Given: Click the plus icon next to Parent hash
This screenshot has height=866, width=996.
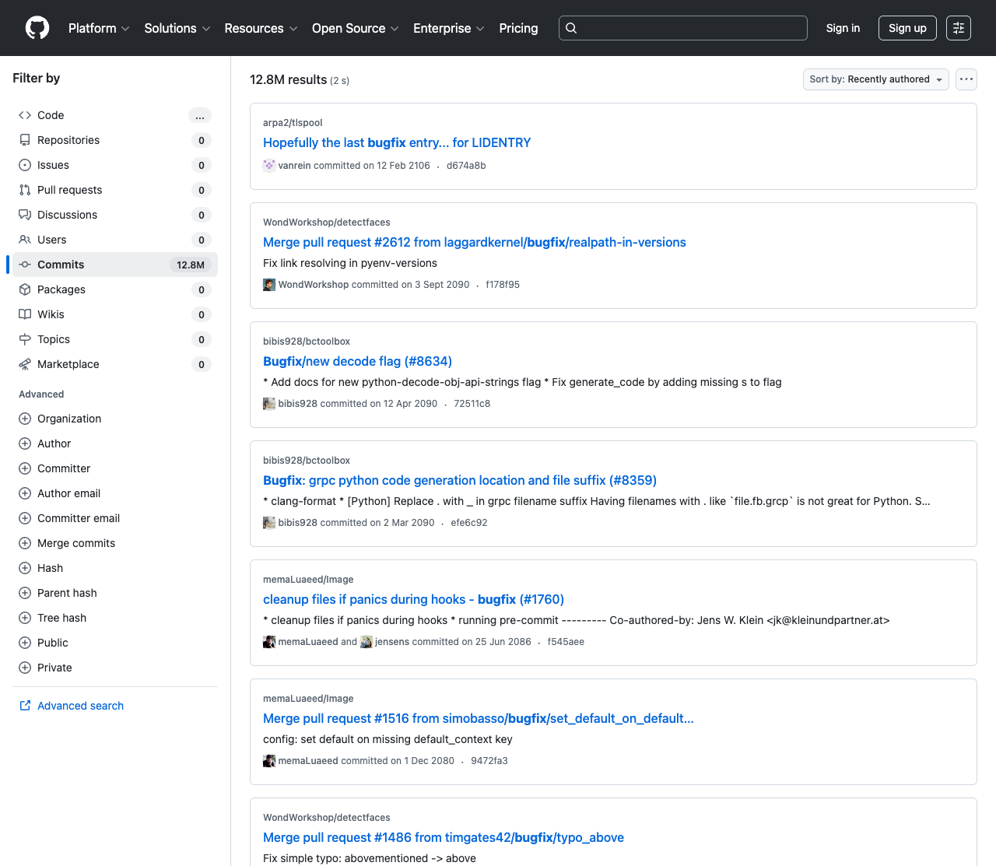Looking at the screenshot, I should (25, 593).
